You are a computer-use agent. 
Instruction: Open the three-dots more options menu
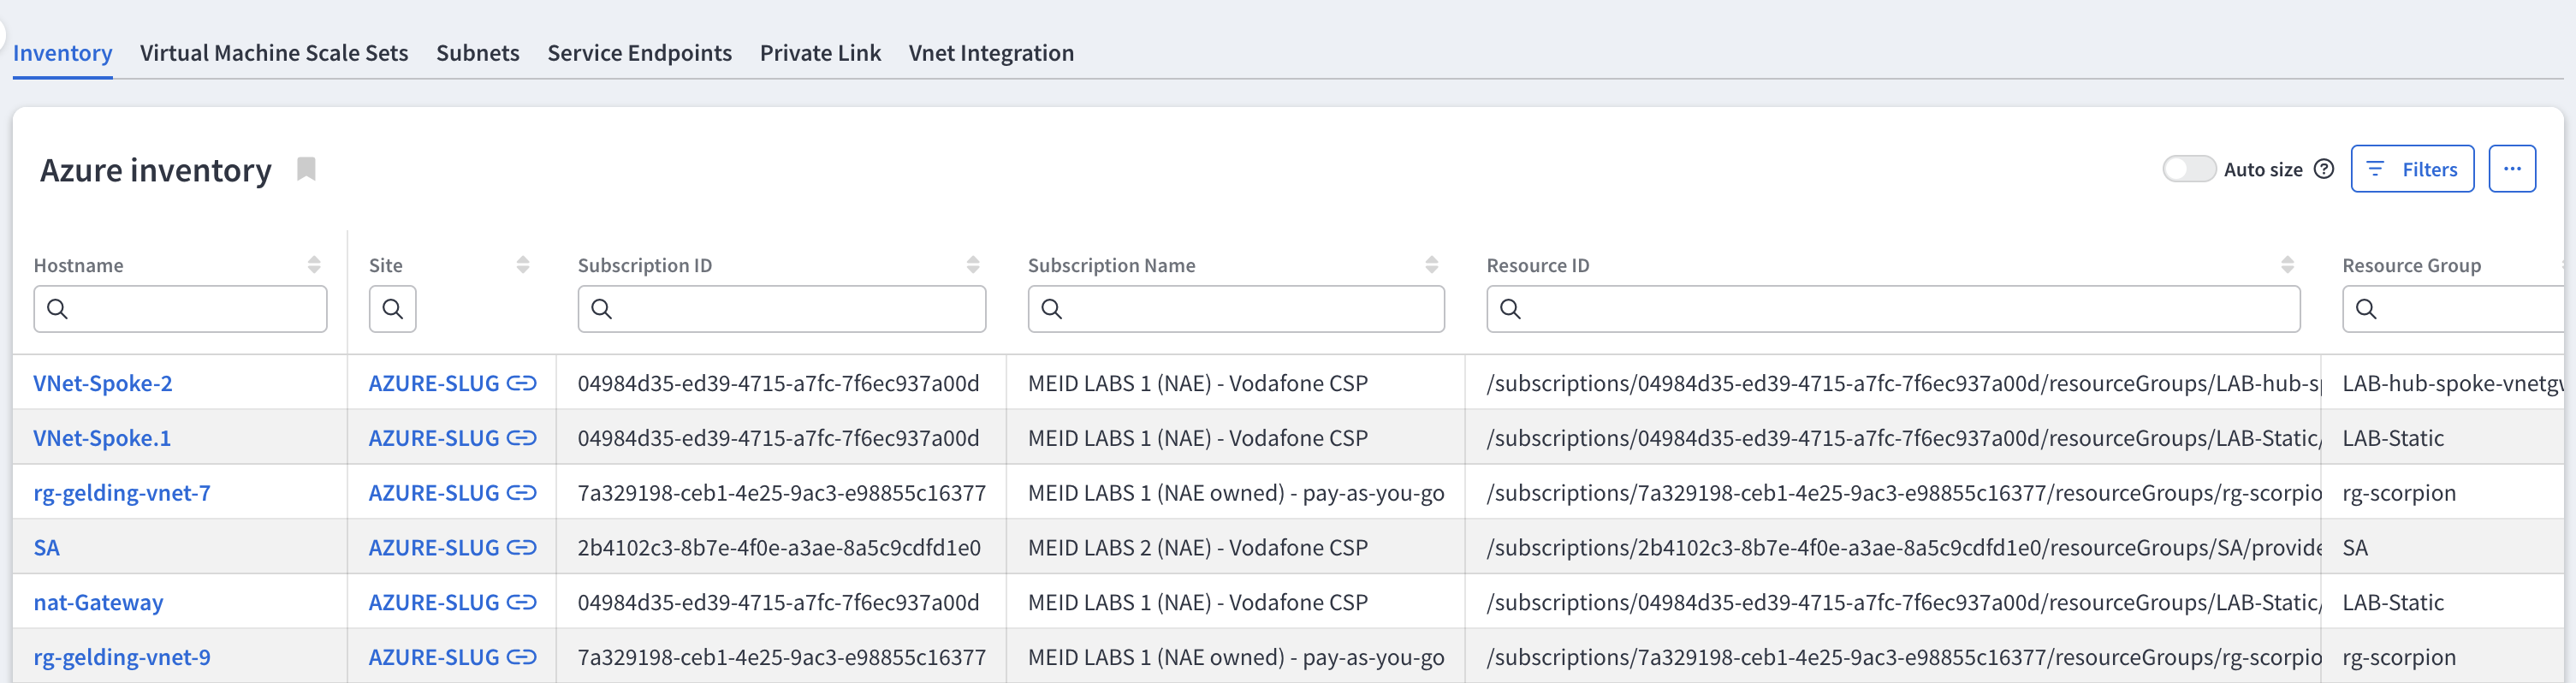click(2511, 169)
